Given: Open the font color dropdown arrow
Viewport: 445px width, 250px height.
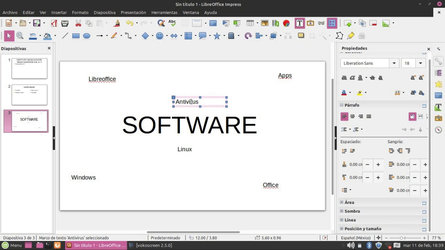Looking at the screenshot, I should tap(350, 93).
